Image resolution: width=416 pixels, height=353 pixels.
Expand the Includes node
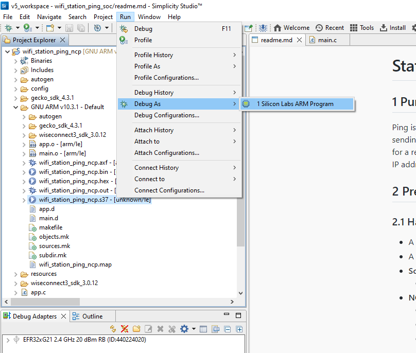(15, 70)
